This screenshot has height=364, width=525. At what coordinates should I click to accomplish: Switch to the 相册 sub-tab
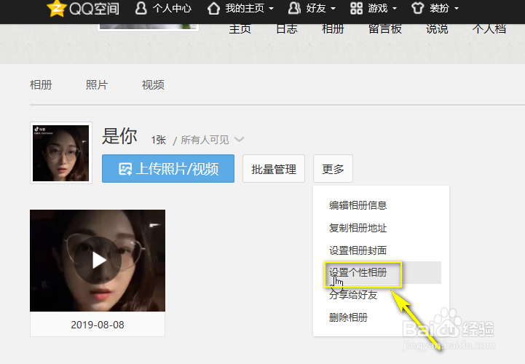pyautogui.click(x=41, y=84)
